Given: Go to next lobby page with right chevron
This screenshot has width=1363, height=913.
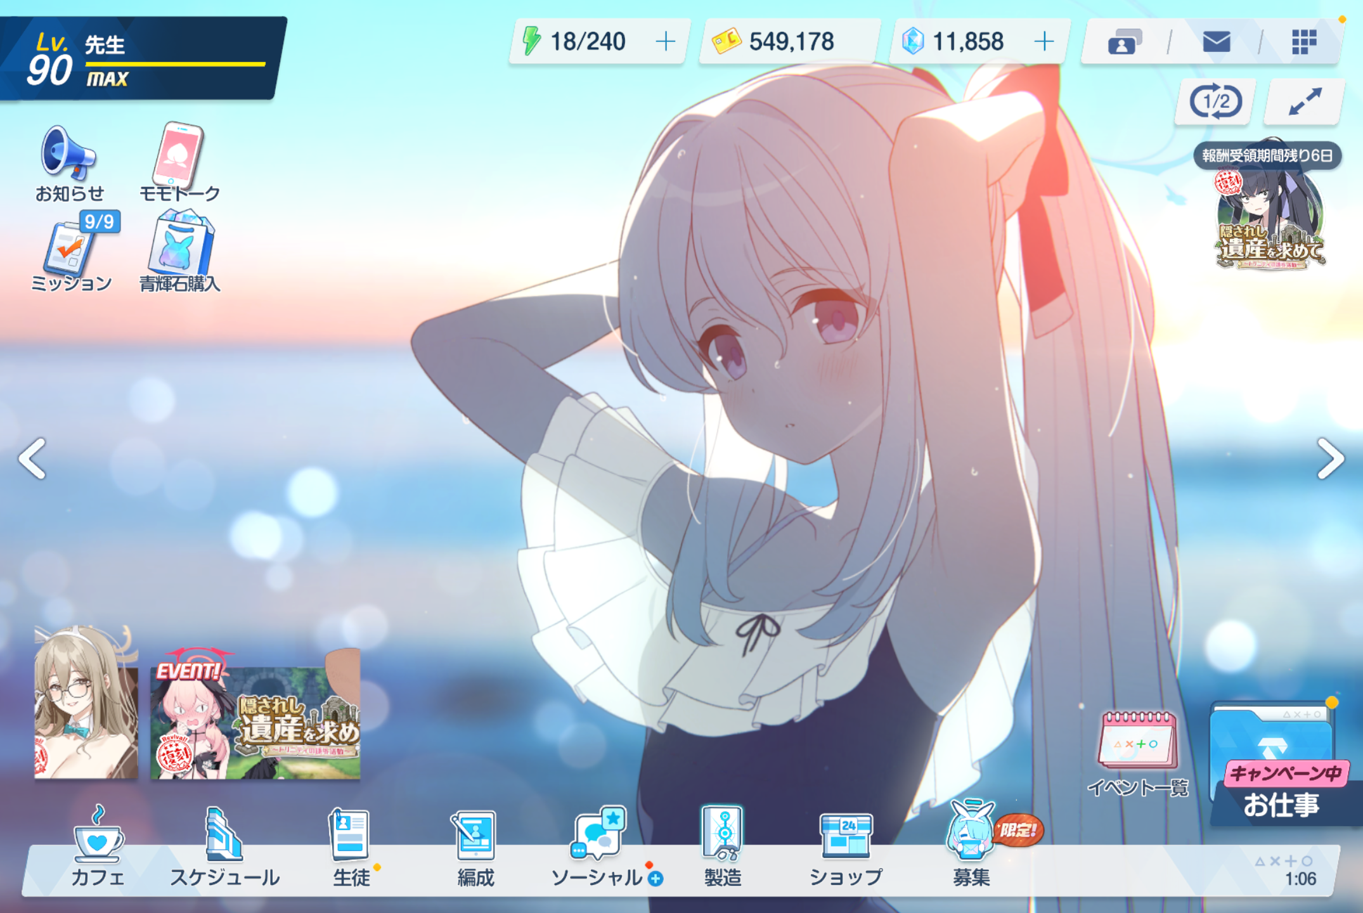Looking at the screenshot, I should (x=1329, y=458).
